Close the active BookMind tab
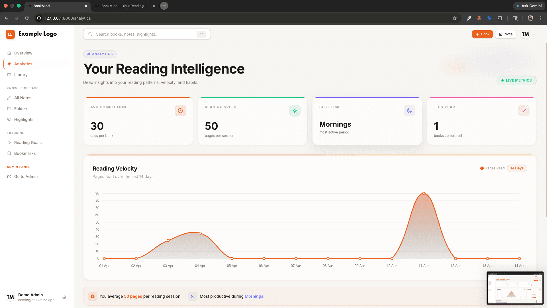The width and height of the screenshot is (547, 308). (86, 6)
